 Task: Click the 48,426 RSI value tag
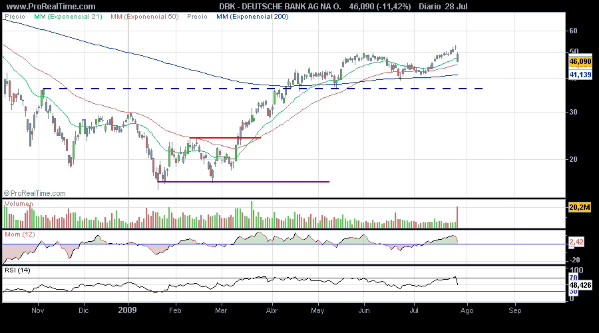coord(580,285)
